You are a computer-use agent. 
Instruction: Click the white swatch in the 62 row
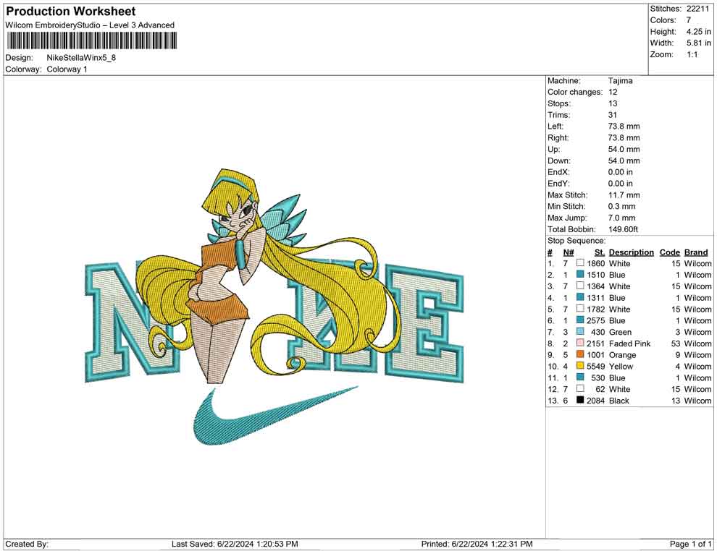click(x=580, y=388)
